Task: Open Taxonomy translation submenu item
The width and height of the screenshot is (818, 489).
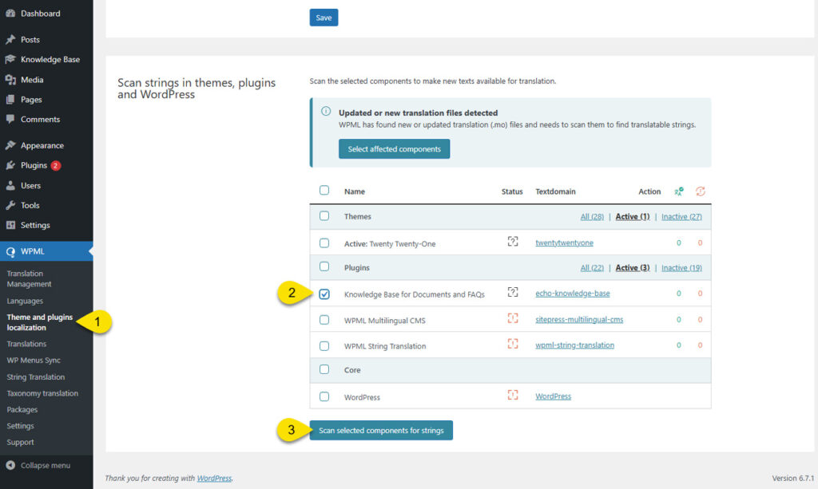Action: 42,393
